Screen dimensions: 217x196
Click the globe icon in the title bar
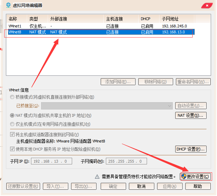(x=8, y=5)
